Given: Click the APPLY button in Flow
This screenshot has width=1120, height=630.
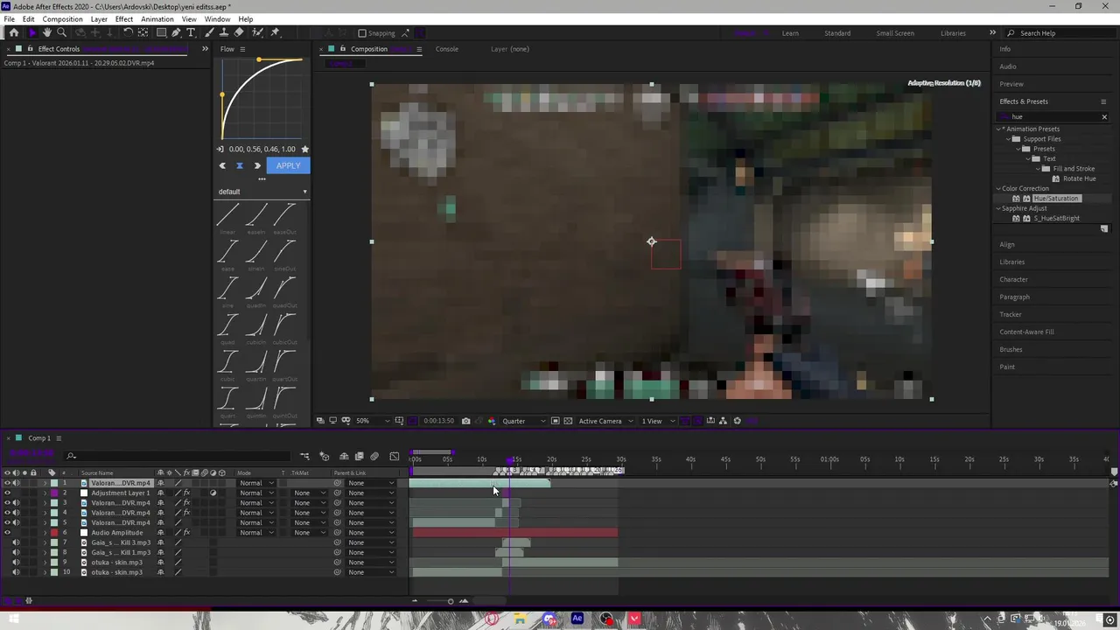Looking at the screenshot, I should tap(288, 165).
